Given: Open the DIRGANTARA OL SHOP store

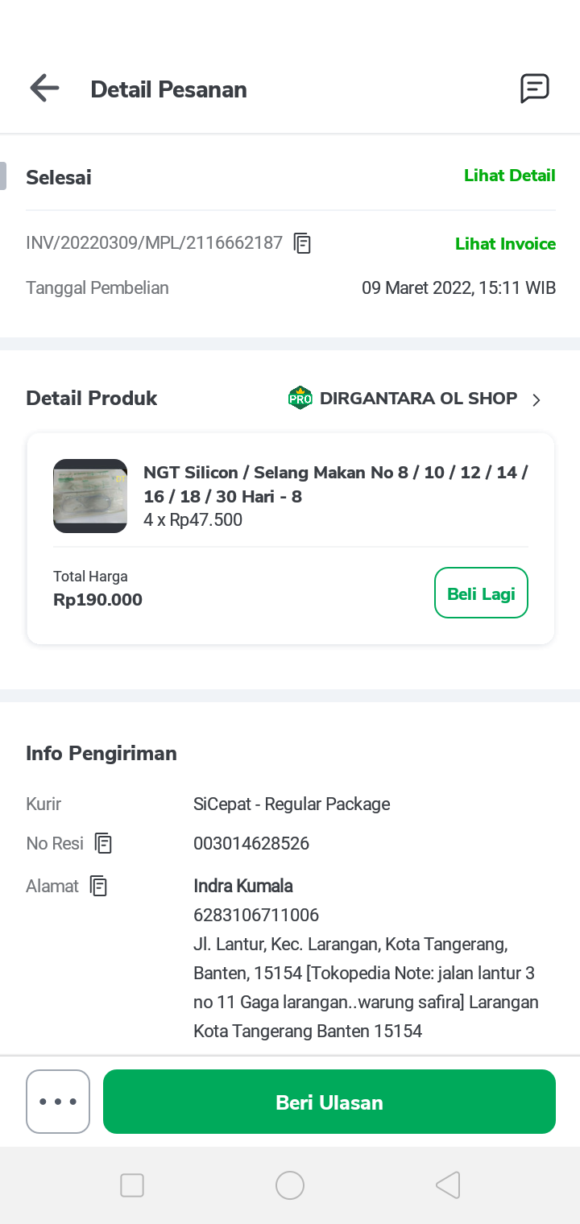Looking at the screenshot, I should click(418, 398).
